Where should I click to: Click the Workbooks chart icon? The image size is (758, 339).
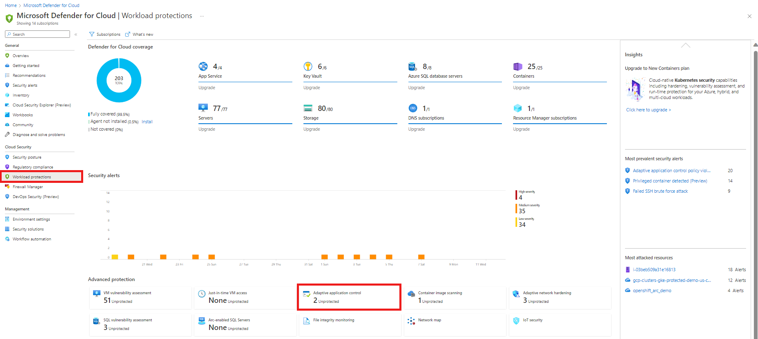(x=7, y=115)
